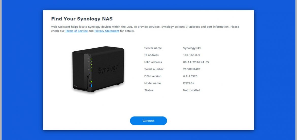The width and height of the screenshot is (297, 140).
Task: Click the serial number 2160RLR4RF
Action: click(192, 69)
